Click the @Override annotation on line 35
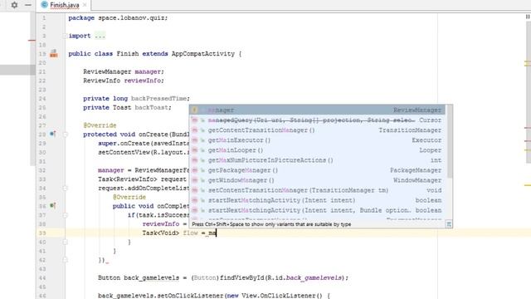The image size is (531, 299). pyautogui.click(x=129, y=197)
